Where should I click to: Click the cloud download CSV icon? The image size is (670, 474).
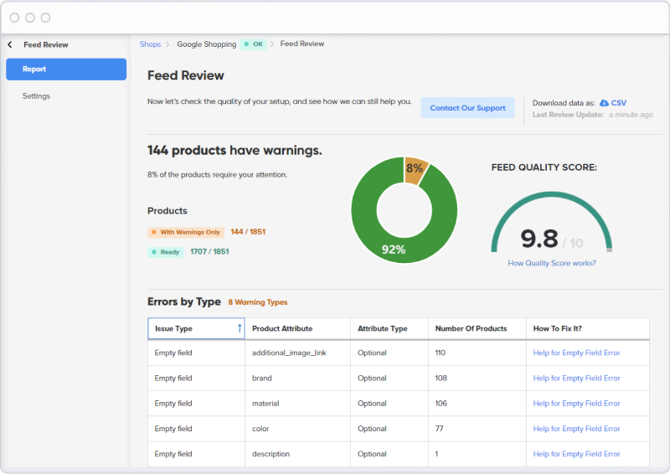pyautogui.click(x=604, y=103)
